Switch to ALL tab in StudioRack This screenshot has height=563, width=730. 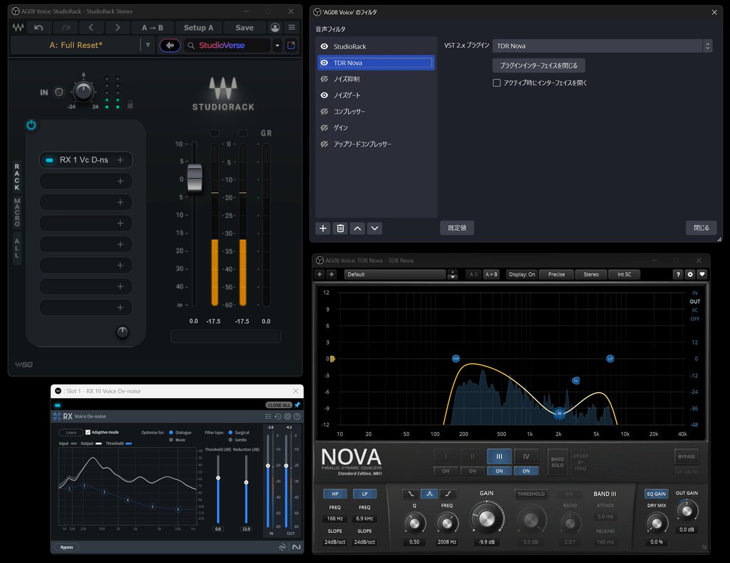click(17, 248)
